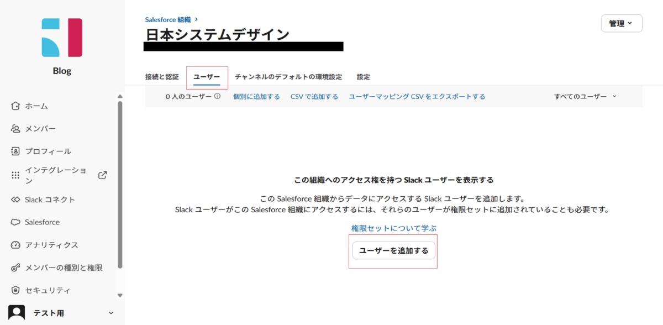Select the ユーザー tab

coord(207,77)
